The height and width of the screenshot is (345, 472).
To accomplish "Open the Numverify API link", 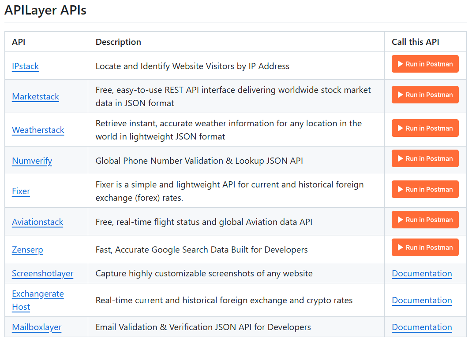I will coord(32,161).
